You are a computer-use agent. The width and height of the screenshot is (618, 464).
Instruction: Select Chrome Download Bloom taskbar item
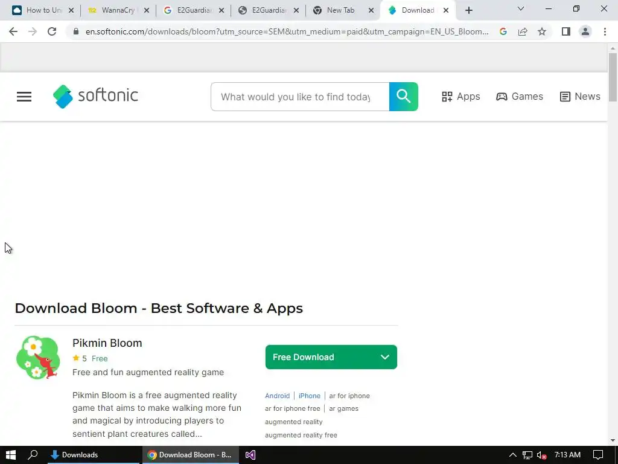tap(190, 455)
